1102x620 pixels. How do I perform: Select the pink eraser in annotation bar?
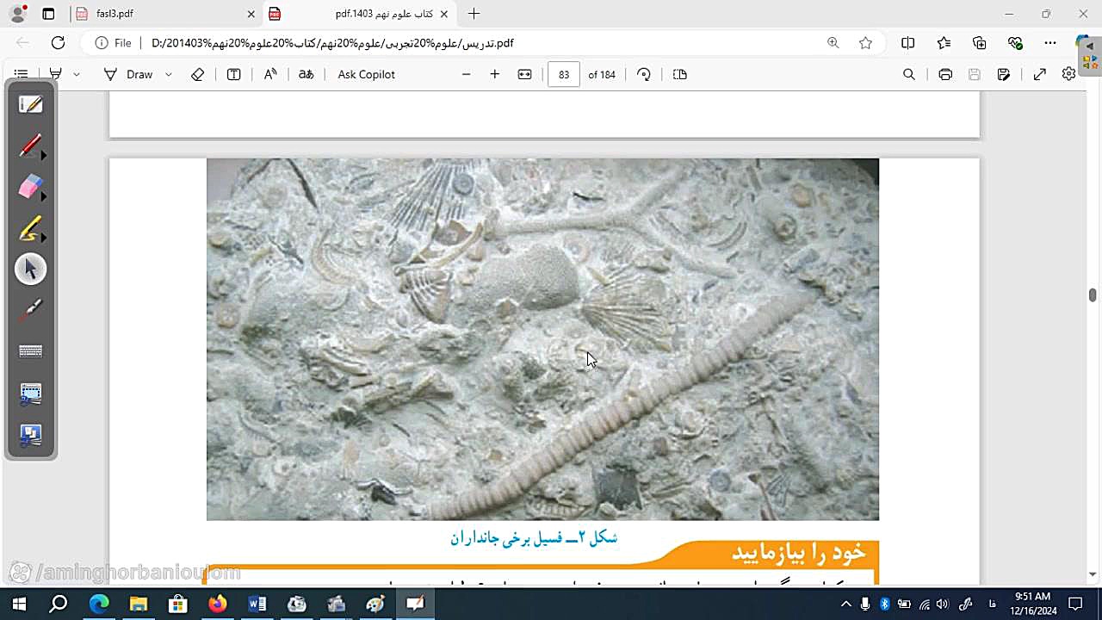[x=29, y=186]
